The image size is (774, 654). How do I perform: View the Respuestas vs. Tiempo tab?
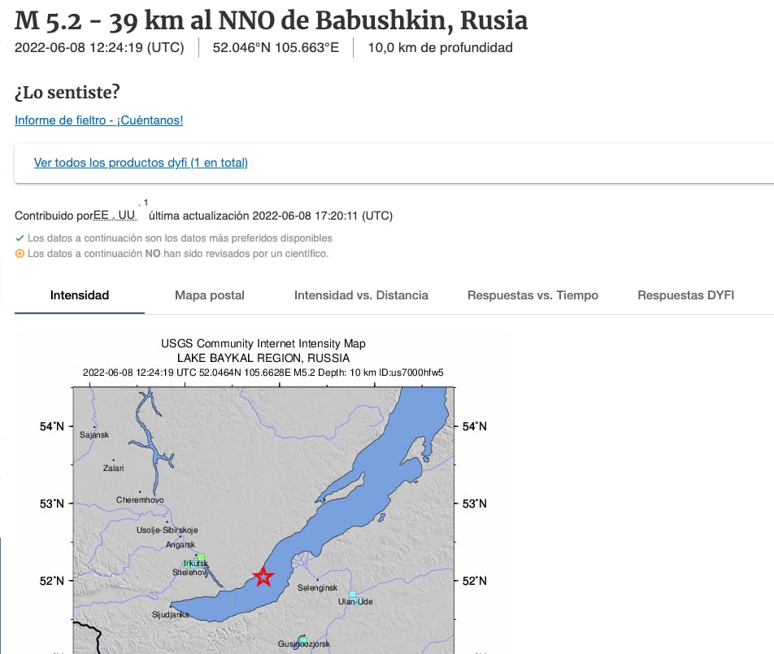[533, 295]
